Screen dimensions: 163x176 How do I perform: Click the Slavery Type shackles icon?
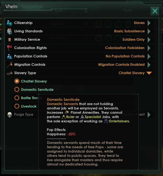pyautogui.click(x=10, y=73)
